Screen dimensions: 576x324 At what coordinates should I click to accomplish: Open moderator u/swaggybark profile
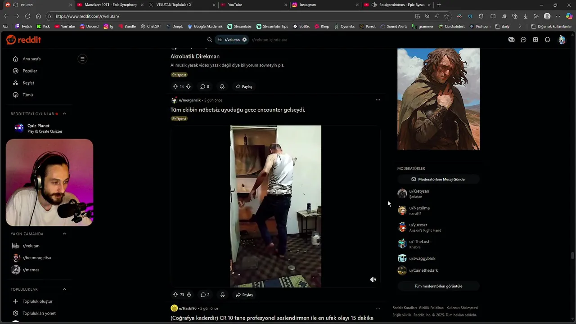(x=422, y=258)
